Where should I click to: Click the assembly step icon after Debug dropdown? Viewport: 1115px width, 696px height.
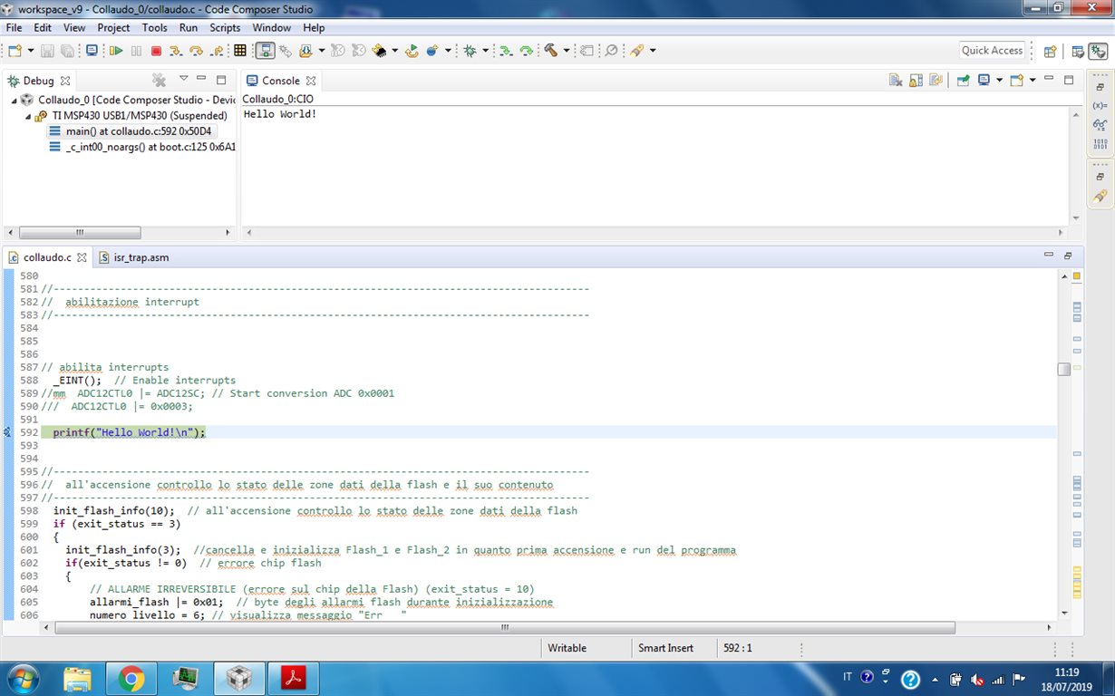(505, 51)
